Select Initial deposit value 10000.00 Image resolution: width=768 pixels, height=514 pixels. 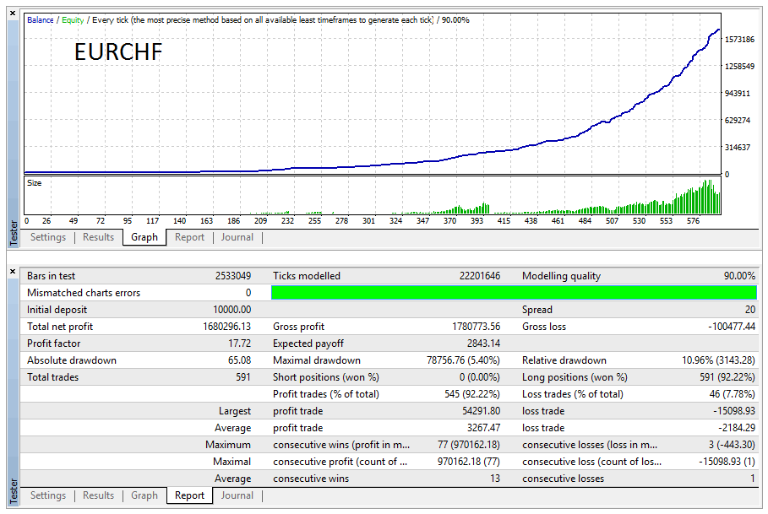point(232,310)
